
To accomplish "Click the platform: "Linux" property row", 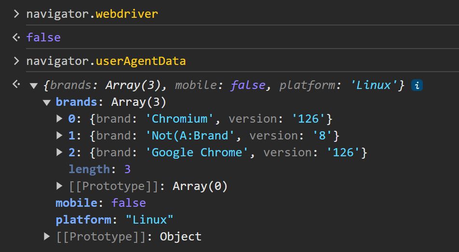I will [x=114, y=220].
